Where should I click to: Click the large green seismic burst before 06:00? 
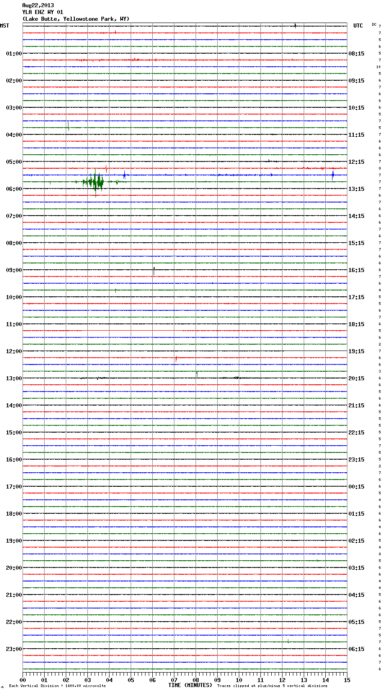[x=94, y=182]
